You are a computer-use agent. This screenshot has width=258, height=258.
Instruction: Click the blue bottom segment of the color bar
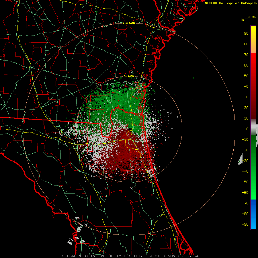[x=253, y=214]
